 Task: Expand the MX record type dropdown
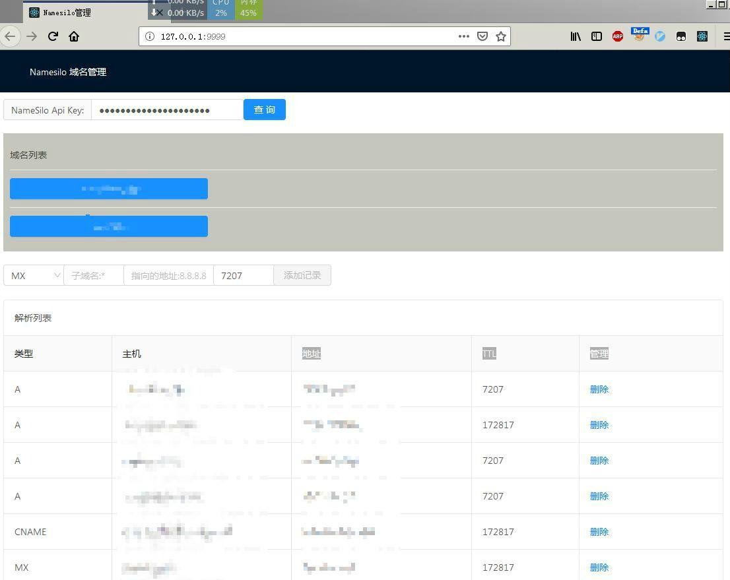coord(34,275)
